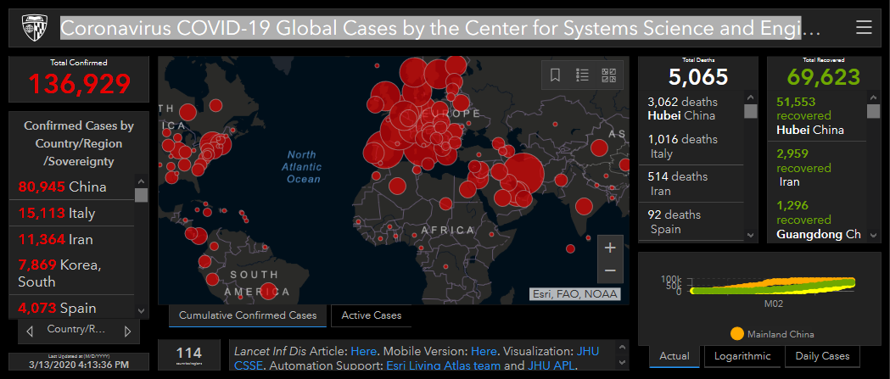890x379 pixels.
Task: Select 1,296 recovered Guangdong entry
Action: 817,219
